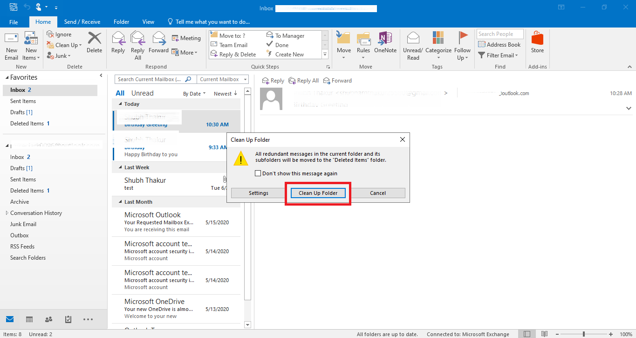
Task: Switch to Tasks view in navigation bar
Action: pyautogui.click(x=68, y=319)
